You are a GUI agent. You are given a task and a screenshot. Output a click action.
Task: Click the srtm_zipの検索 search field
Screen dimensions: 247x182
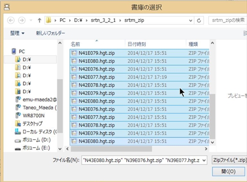(228, 20)
